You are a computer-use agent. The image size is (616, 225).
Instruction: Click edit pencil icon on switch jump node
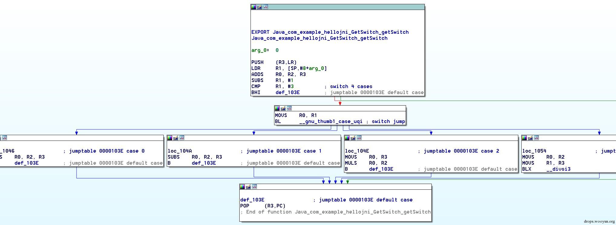[283, 108]
